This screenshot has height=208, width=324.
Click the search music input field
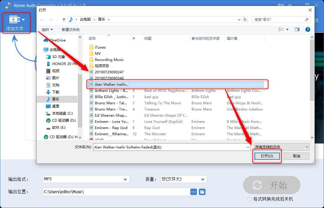(x=278, y=20)
